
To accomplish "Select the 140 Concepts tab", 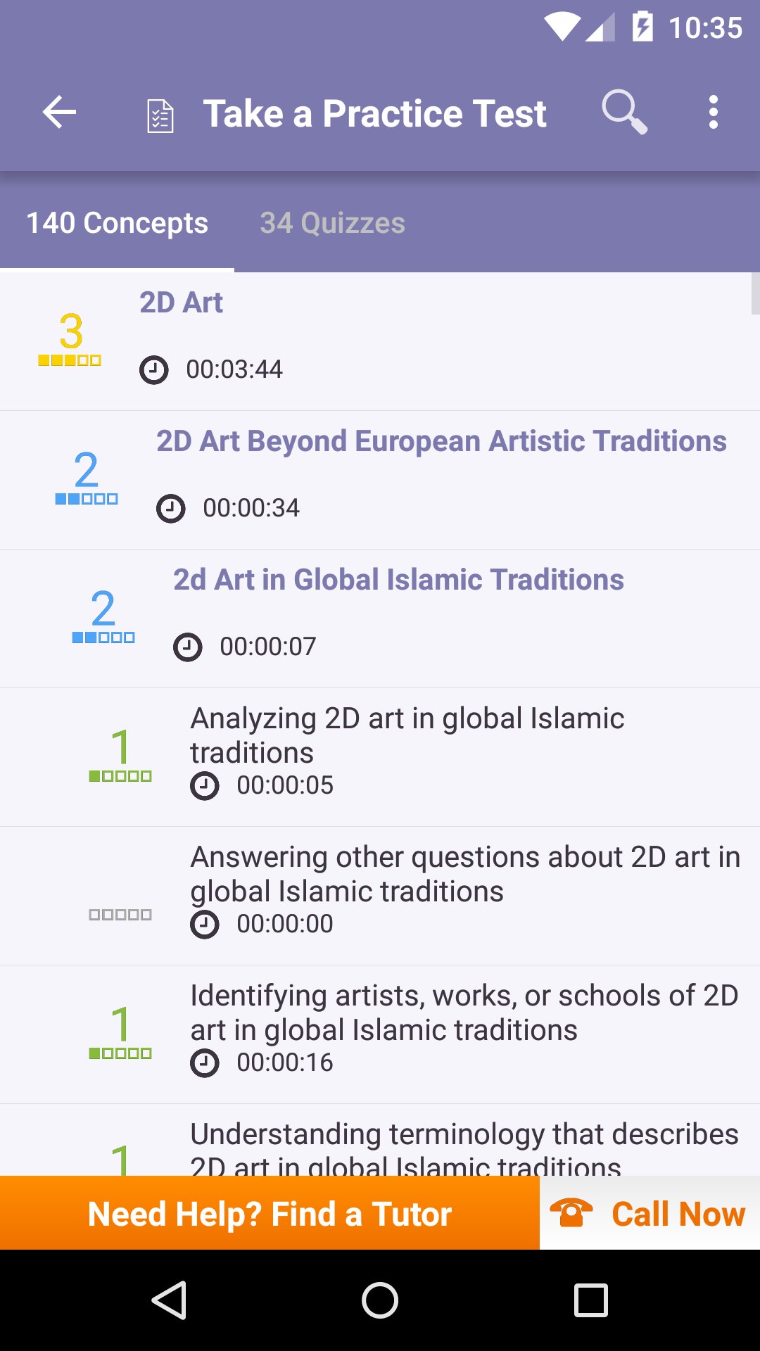I will [x=117, y=223].
